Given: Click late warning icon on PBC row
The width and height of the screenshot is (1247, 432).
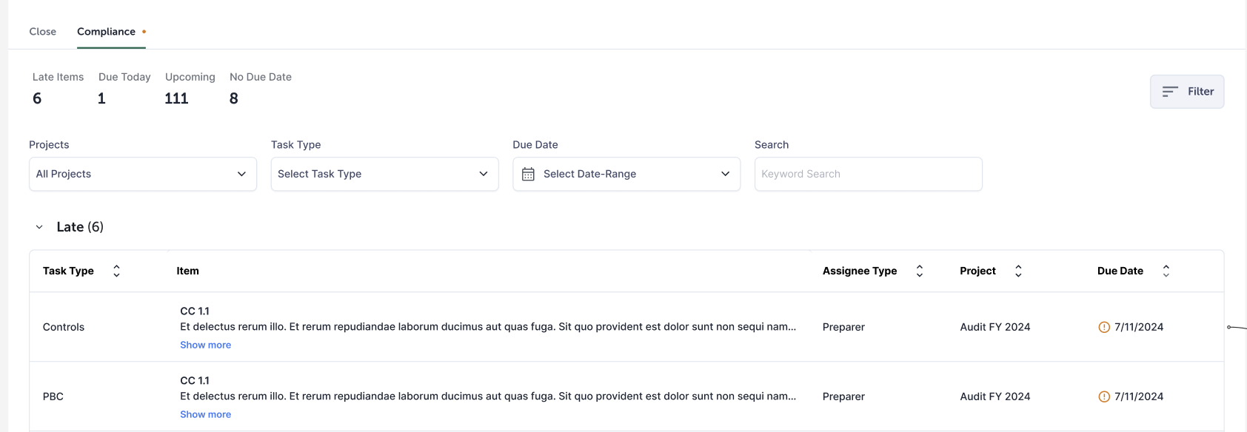Looking at the screenshot, I should [x=1104, y=396].
